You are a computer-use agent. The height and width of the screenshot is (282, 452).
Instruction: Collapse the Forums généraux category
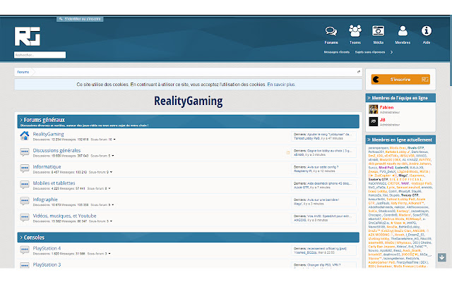[x=21, y=120]
